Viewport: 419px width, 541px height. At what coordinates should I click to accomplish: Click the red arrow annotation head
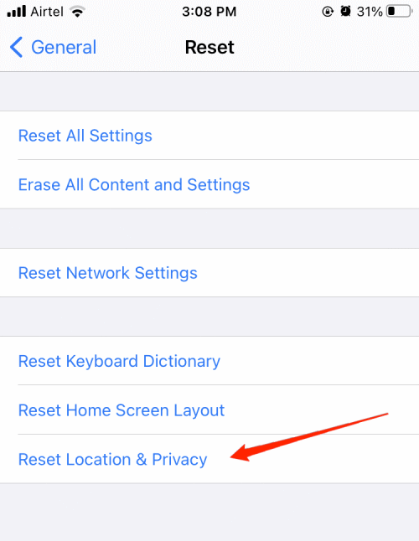click(x=241, y=453)
